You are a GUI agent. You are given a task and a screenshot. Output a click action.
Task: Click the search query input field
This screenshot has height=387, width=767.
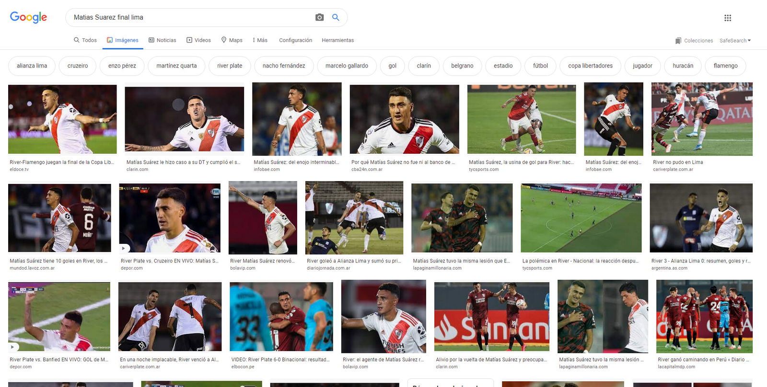click(192, 17)
